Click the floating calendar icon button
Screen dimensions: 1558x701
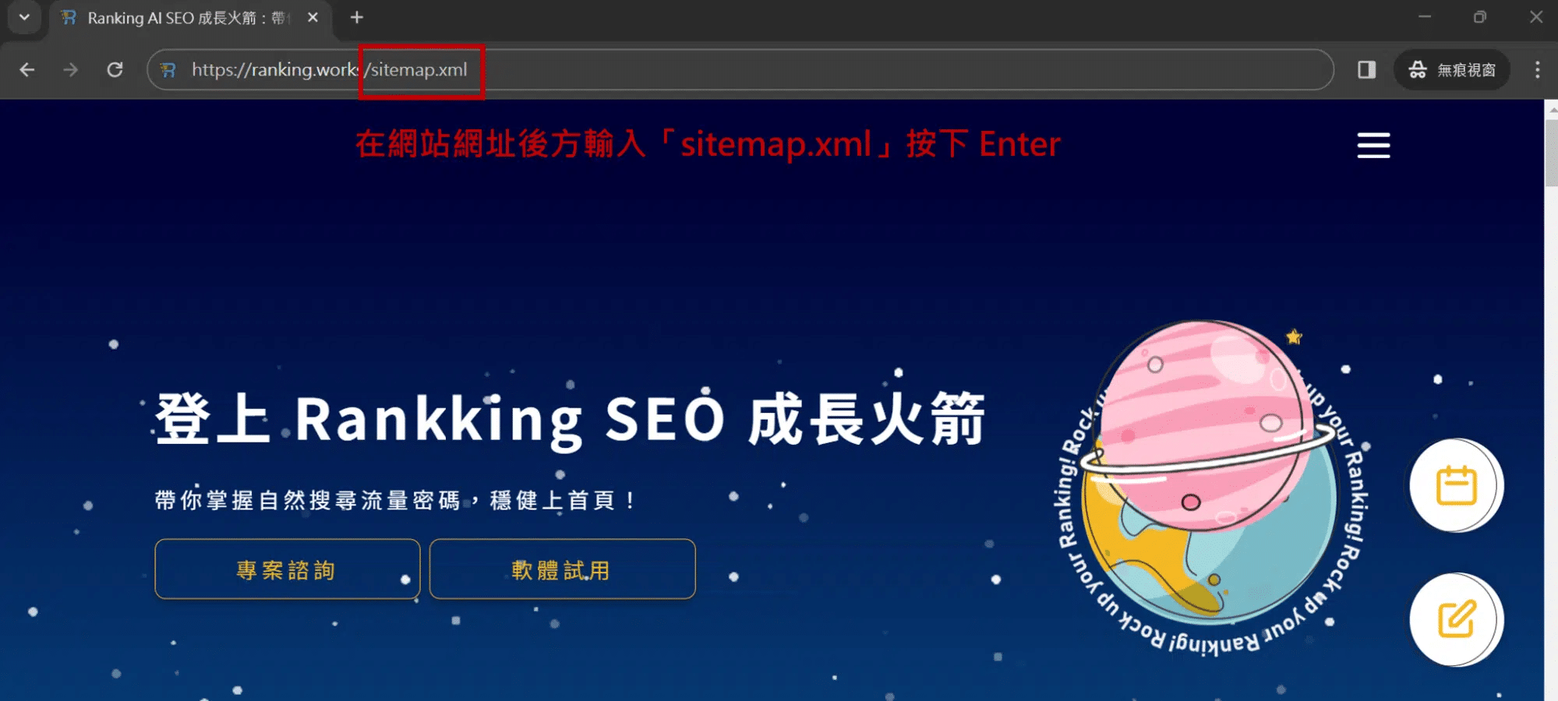(x=1456, y=486)
